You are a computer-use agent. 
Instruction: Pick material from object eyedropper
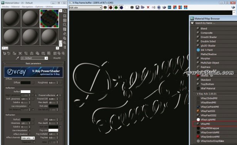point(17,58)
